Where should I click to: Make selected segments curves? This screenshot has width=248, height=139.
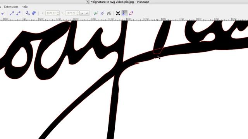tap(18, 13)
